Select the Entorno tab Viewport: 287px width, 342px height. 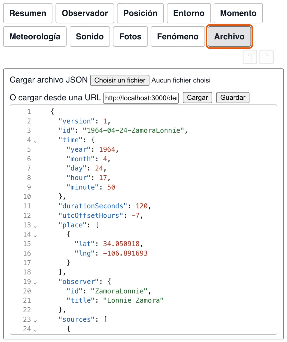click(189, 13)
